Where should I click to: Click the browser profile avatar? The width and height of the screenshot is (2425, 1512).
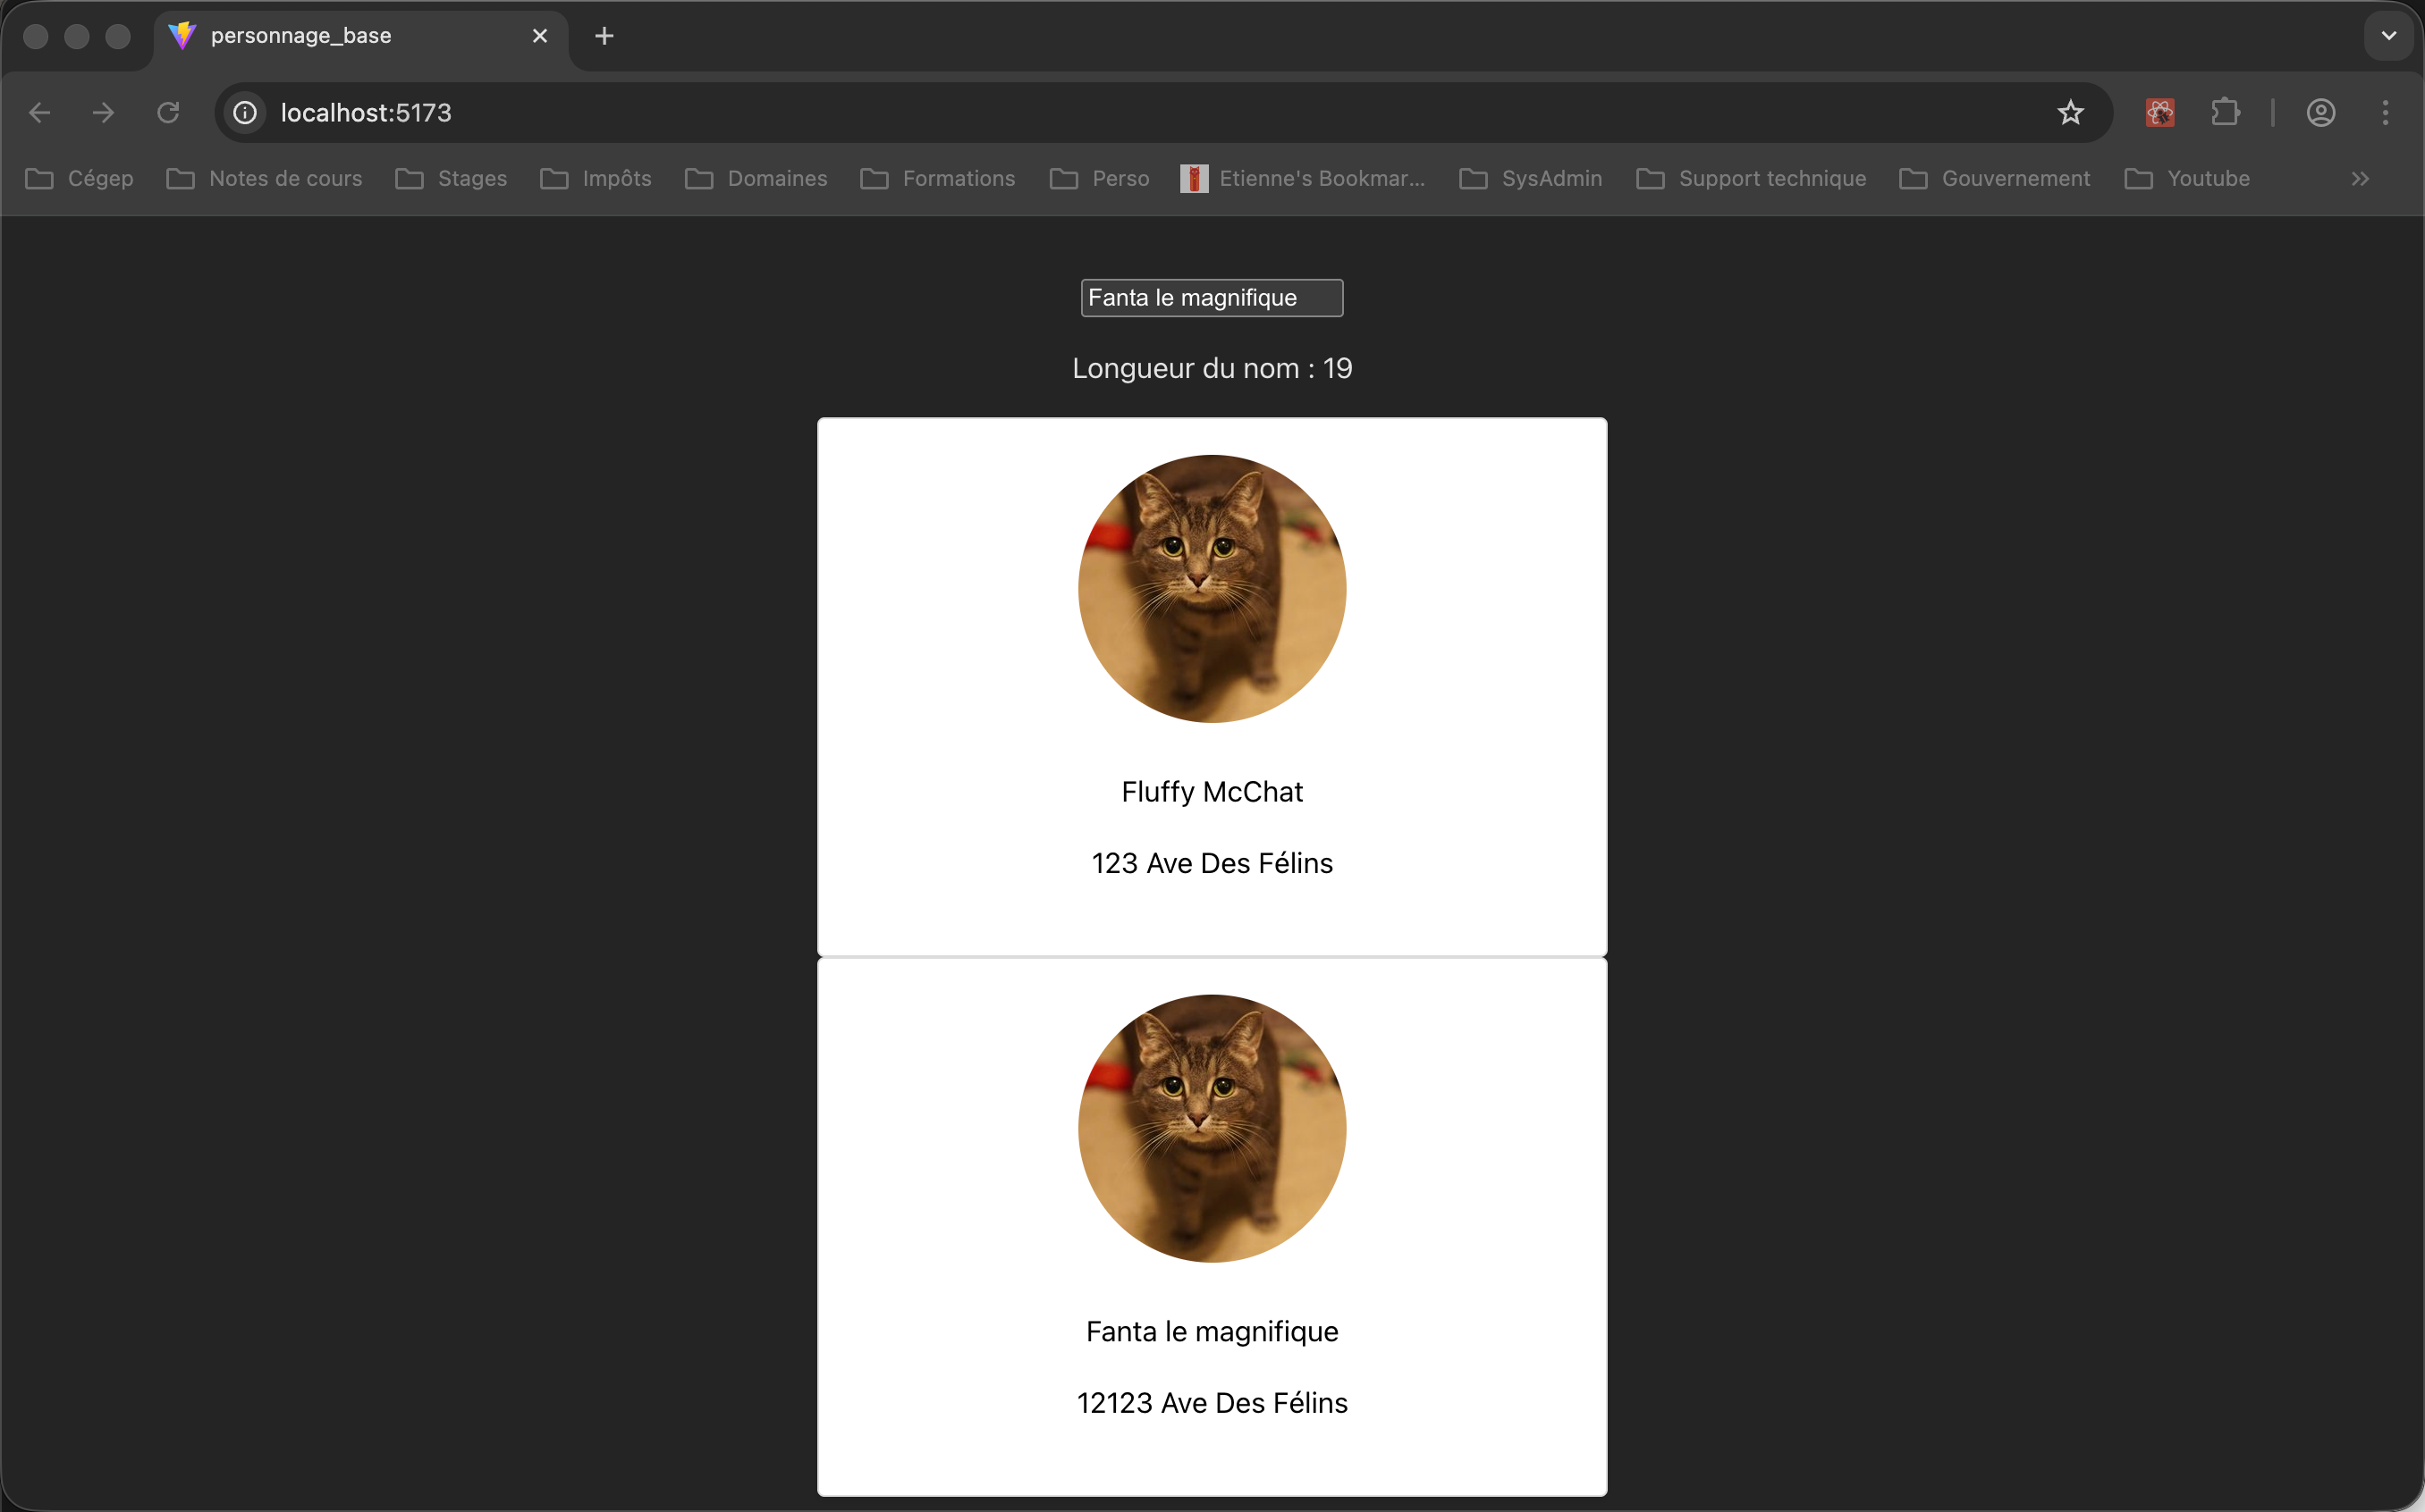point(2320,112)
